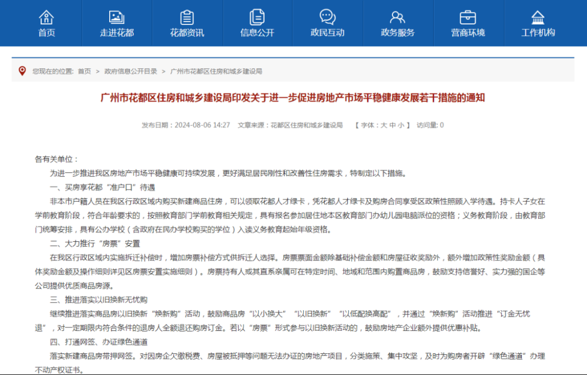Click the red article title heading
The image size is (587, 375).
click(293, 98)
